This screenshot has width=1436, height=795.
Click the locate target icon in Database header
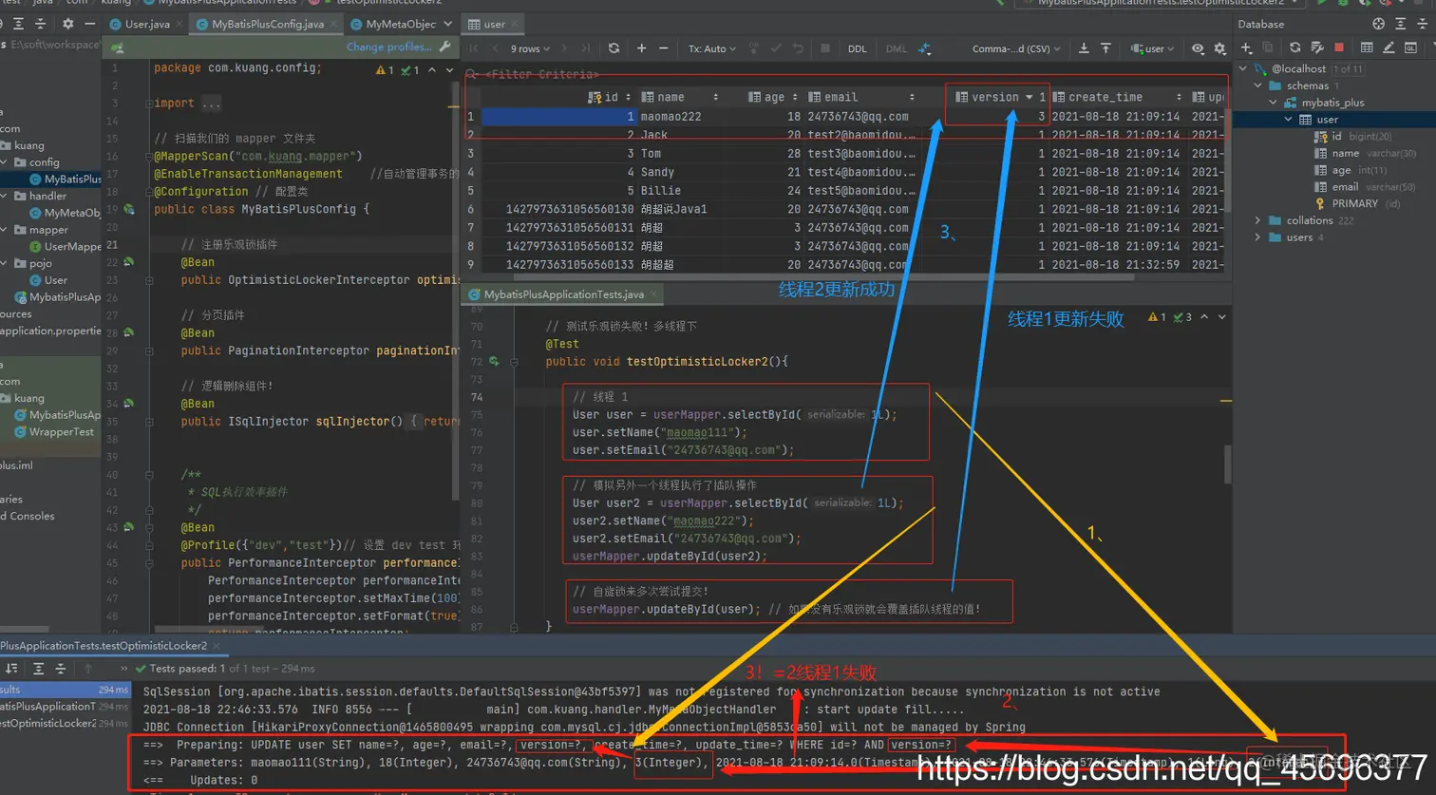(1378, 24)
